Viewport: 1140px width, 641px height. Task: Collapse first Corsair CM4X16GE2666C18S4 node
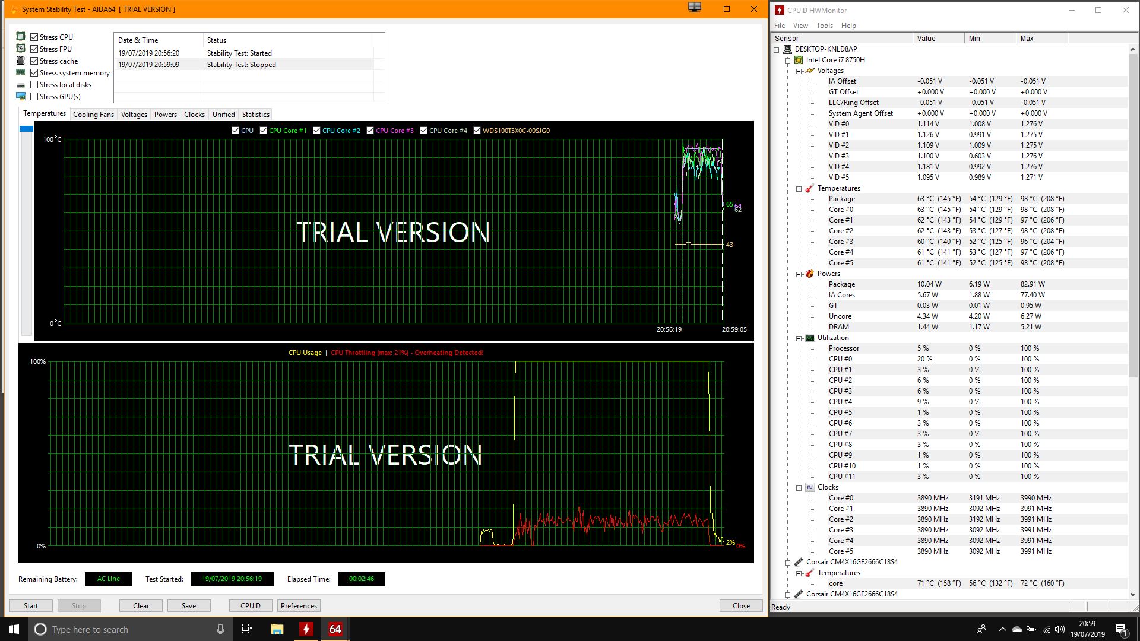pos(788,563)
